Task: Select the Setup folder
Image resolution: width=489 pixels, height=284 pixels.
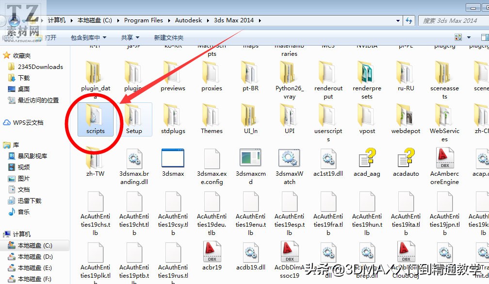Action: (134, 119)
